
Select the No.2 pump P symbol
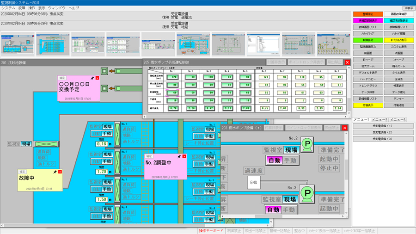pyautogui.click(x=307, y=144)
